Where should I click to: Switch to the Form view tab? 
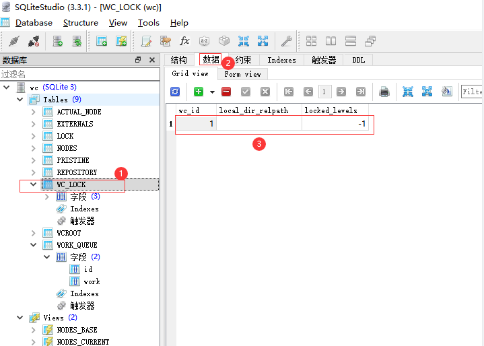pyautogui.click(x=242, y=74)
